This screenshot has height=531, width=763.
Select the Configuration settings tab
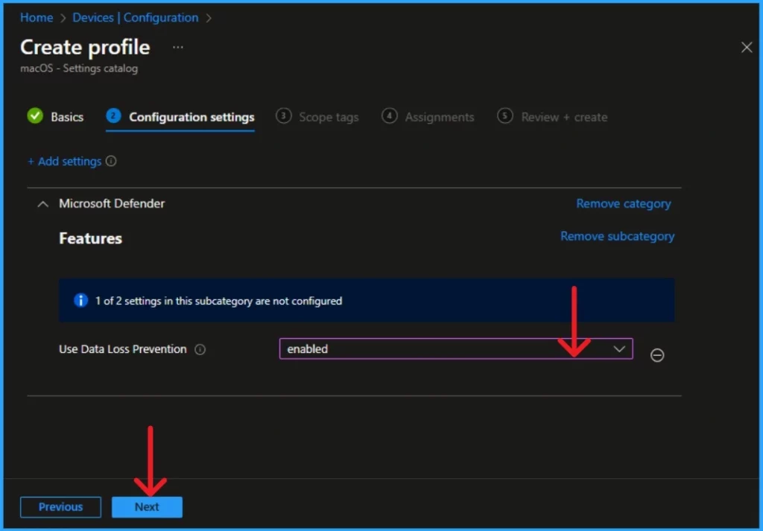[x=180, y=117]
